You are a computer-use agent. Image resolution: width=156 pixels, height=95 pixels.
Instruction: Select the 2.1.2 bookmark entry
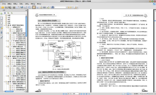pos(19,62)
